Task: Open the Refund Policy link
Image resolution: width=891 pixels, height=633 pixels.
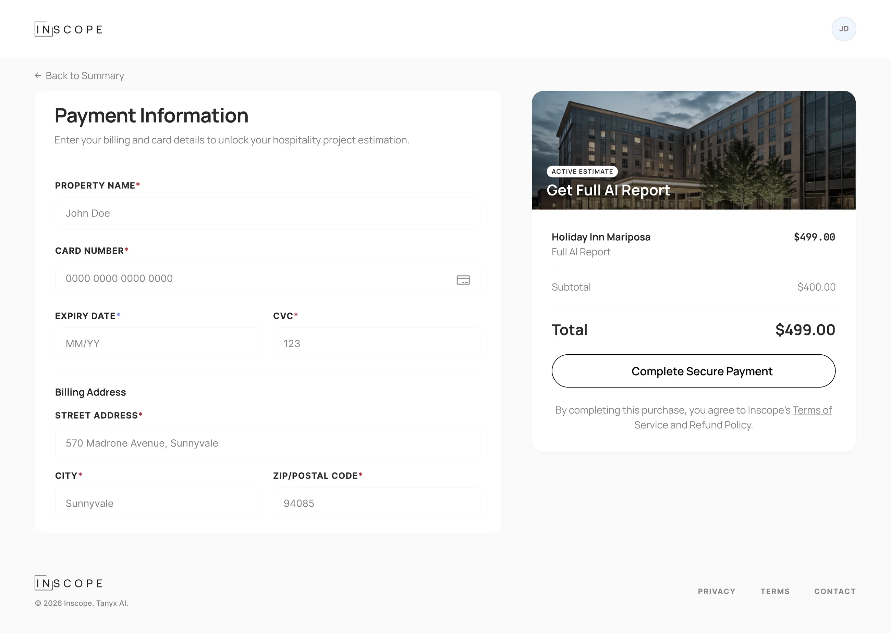Action: [x=720, y=425]
